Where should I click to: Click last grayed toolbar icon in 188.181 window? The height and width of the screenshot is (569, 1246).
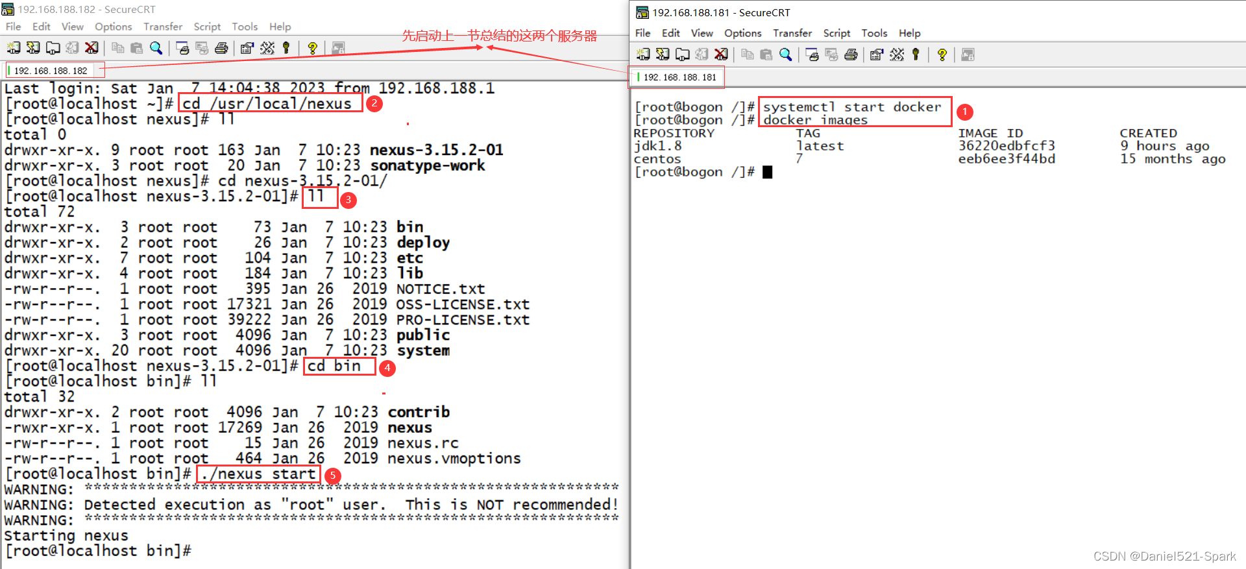(x=968, y=54)
